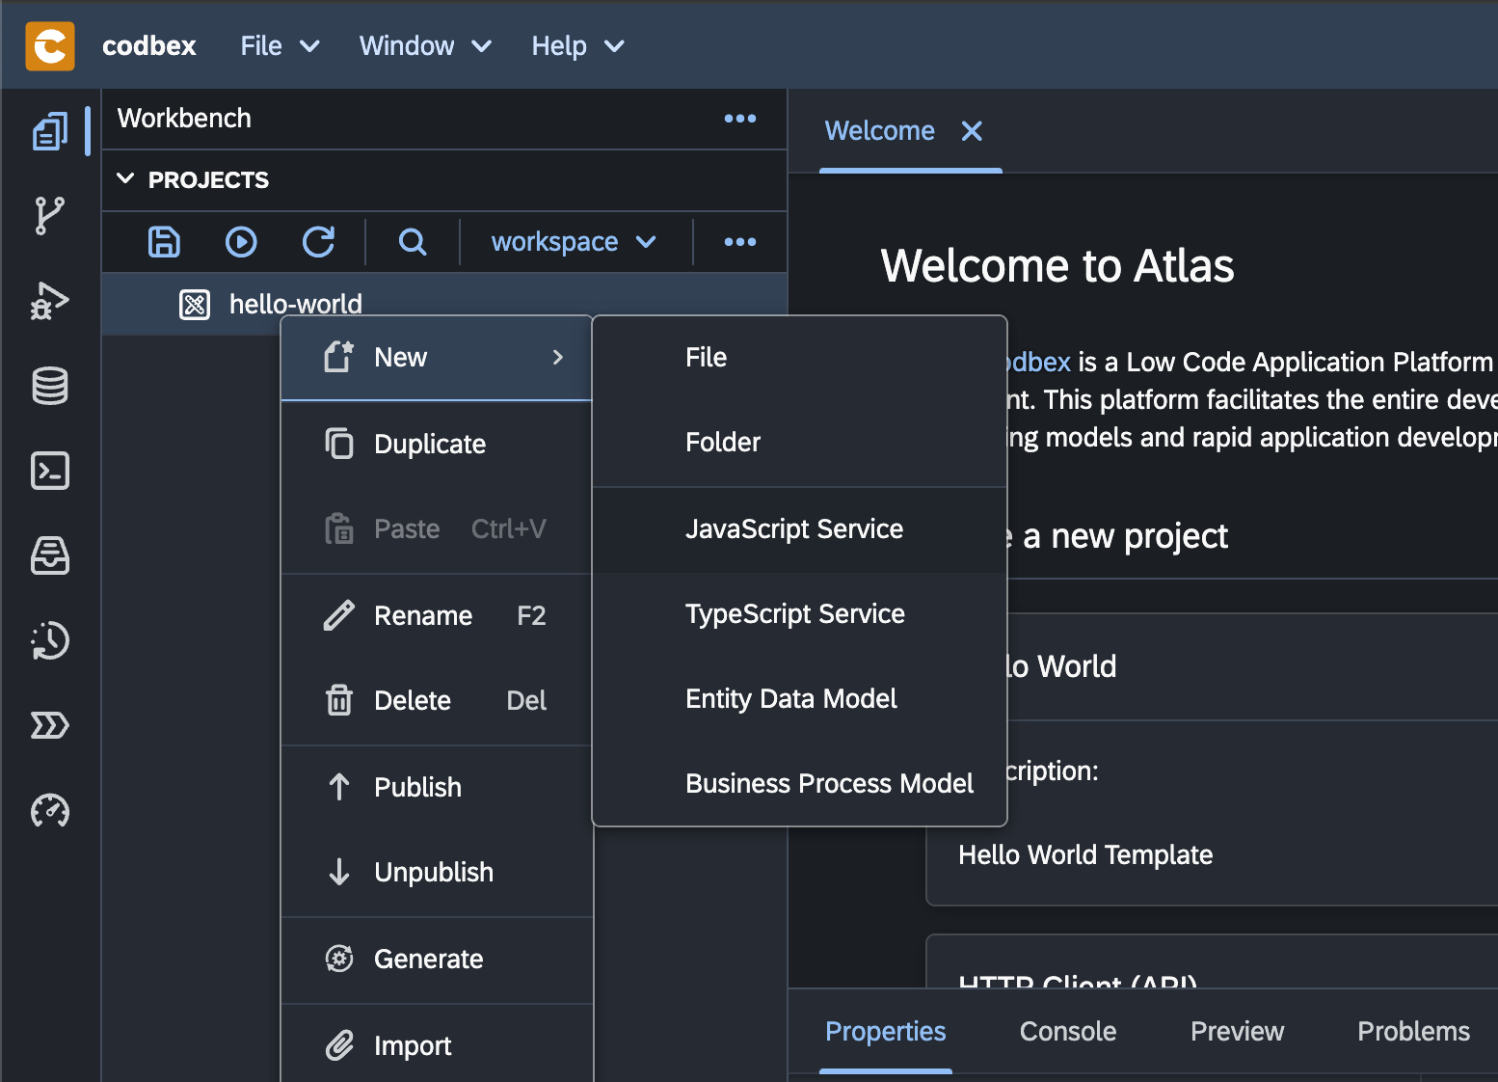Screen dimensions: 1498x1082
Task: Switch to the Console tab
Action: 1067,1032
